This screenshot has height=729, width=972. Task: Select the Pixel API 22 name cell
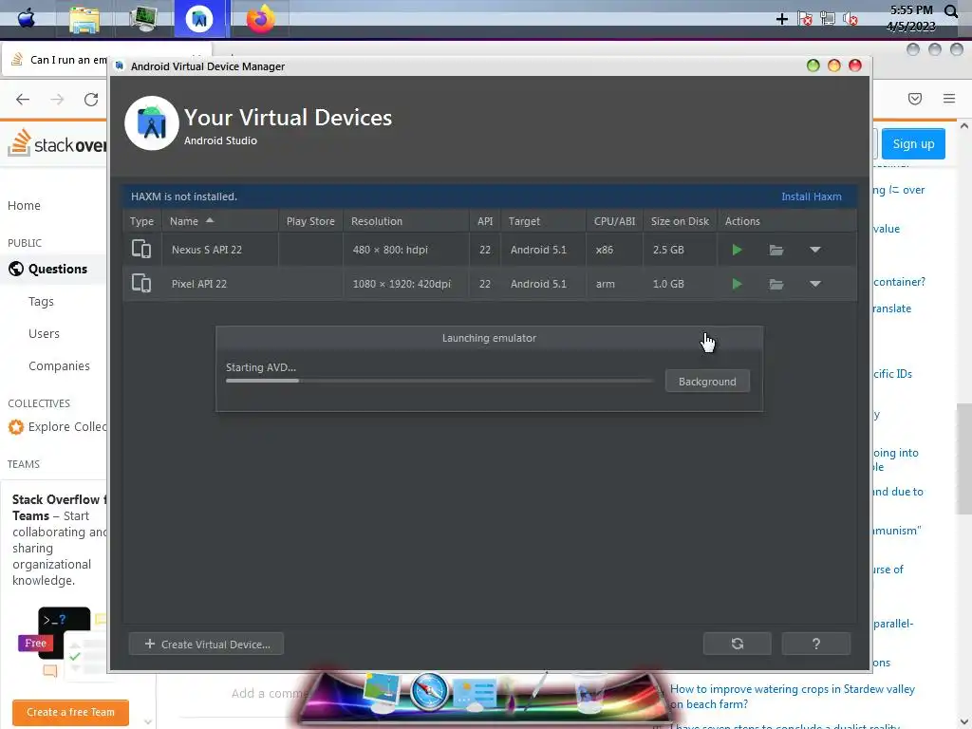click(220, 284)
